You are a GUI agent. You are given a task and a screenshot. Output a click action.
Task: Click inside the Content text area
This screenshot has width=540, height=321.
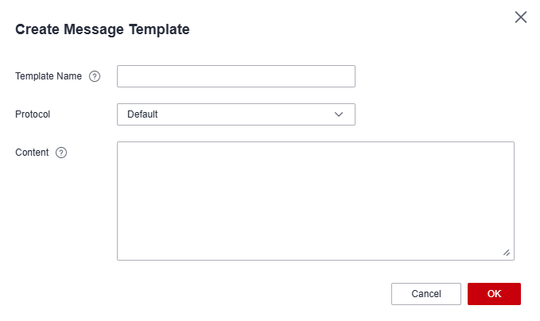[x=315, y=200]
